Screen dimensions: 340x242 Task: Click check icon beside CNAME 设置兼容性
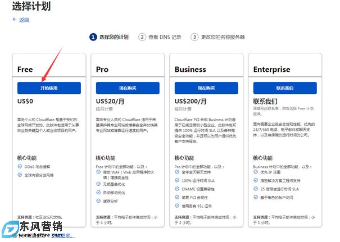point(177,189)
